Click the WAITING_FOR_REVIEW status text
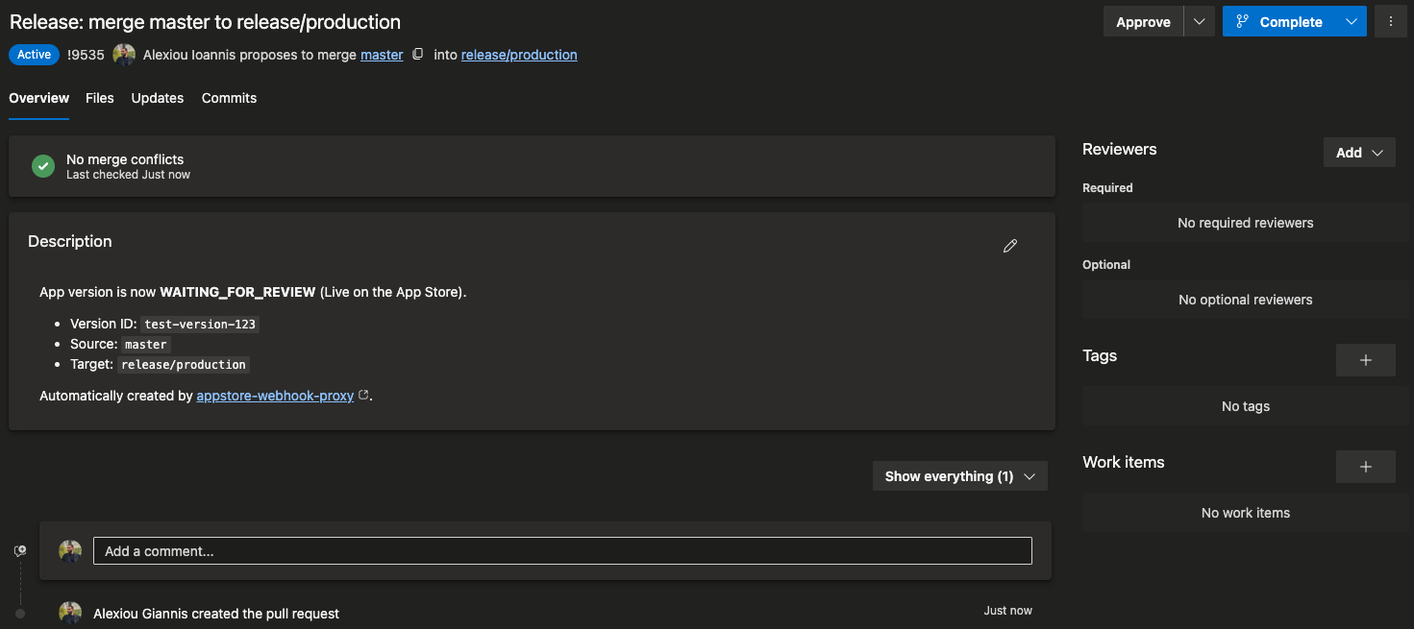 237,292
